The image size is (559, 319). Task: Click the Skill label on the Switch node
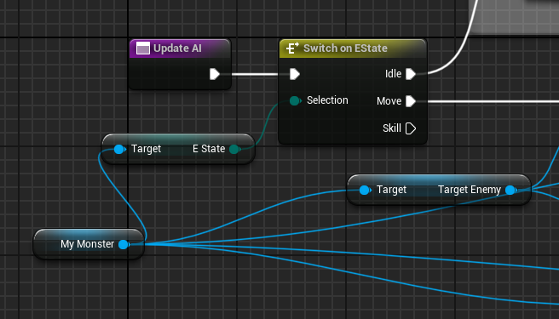point(392,128)
